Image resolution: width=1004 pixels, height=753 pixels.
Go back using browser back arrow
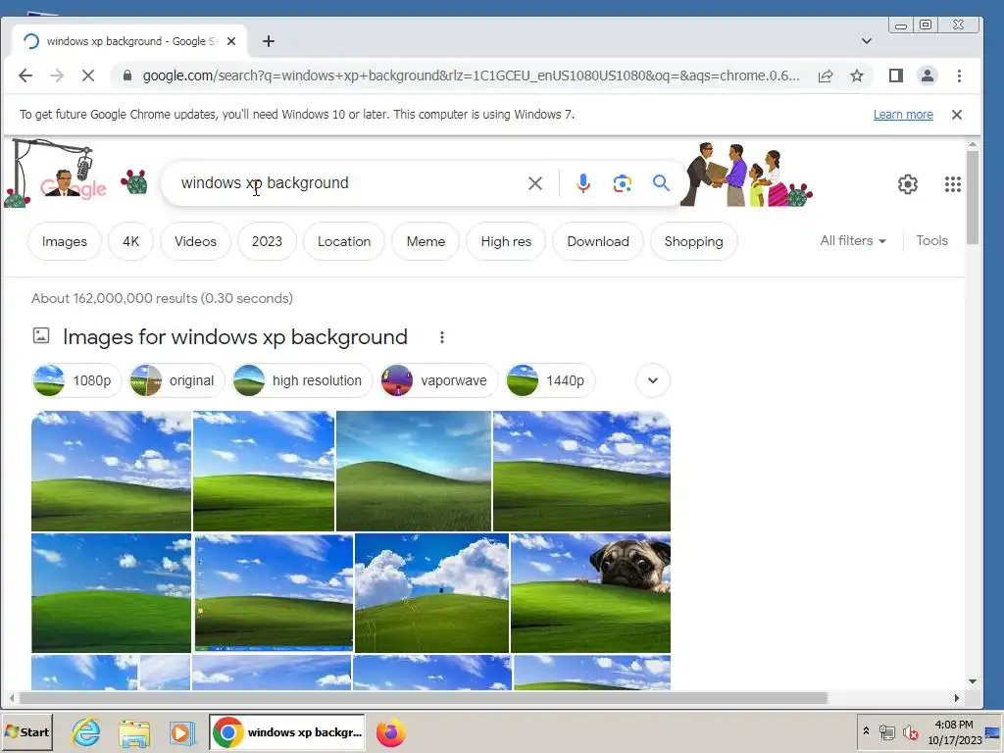25,75
